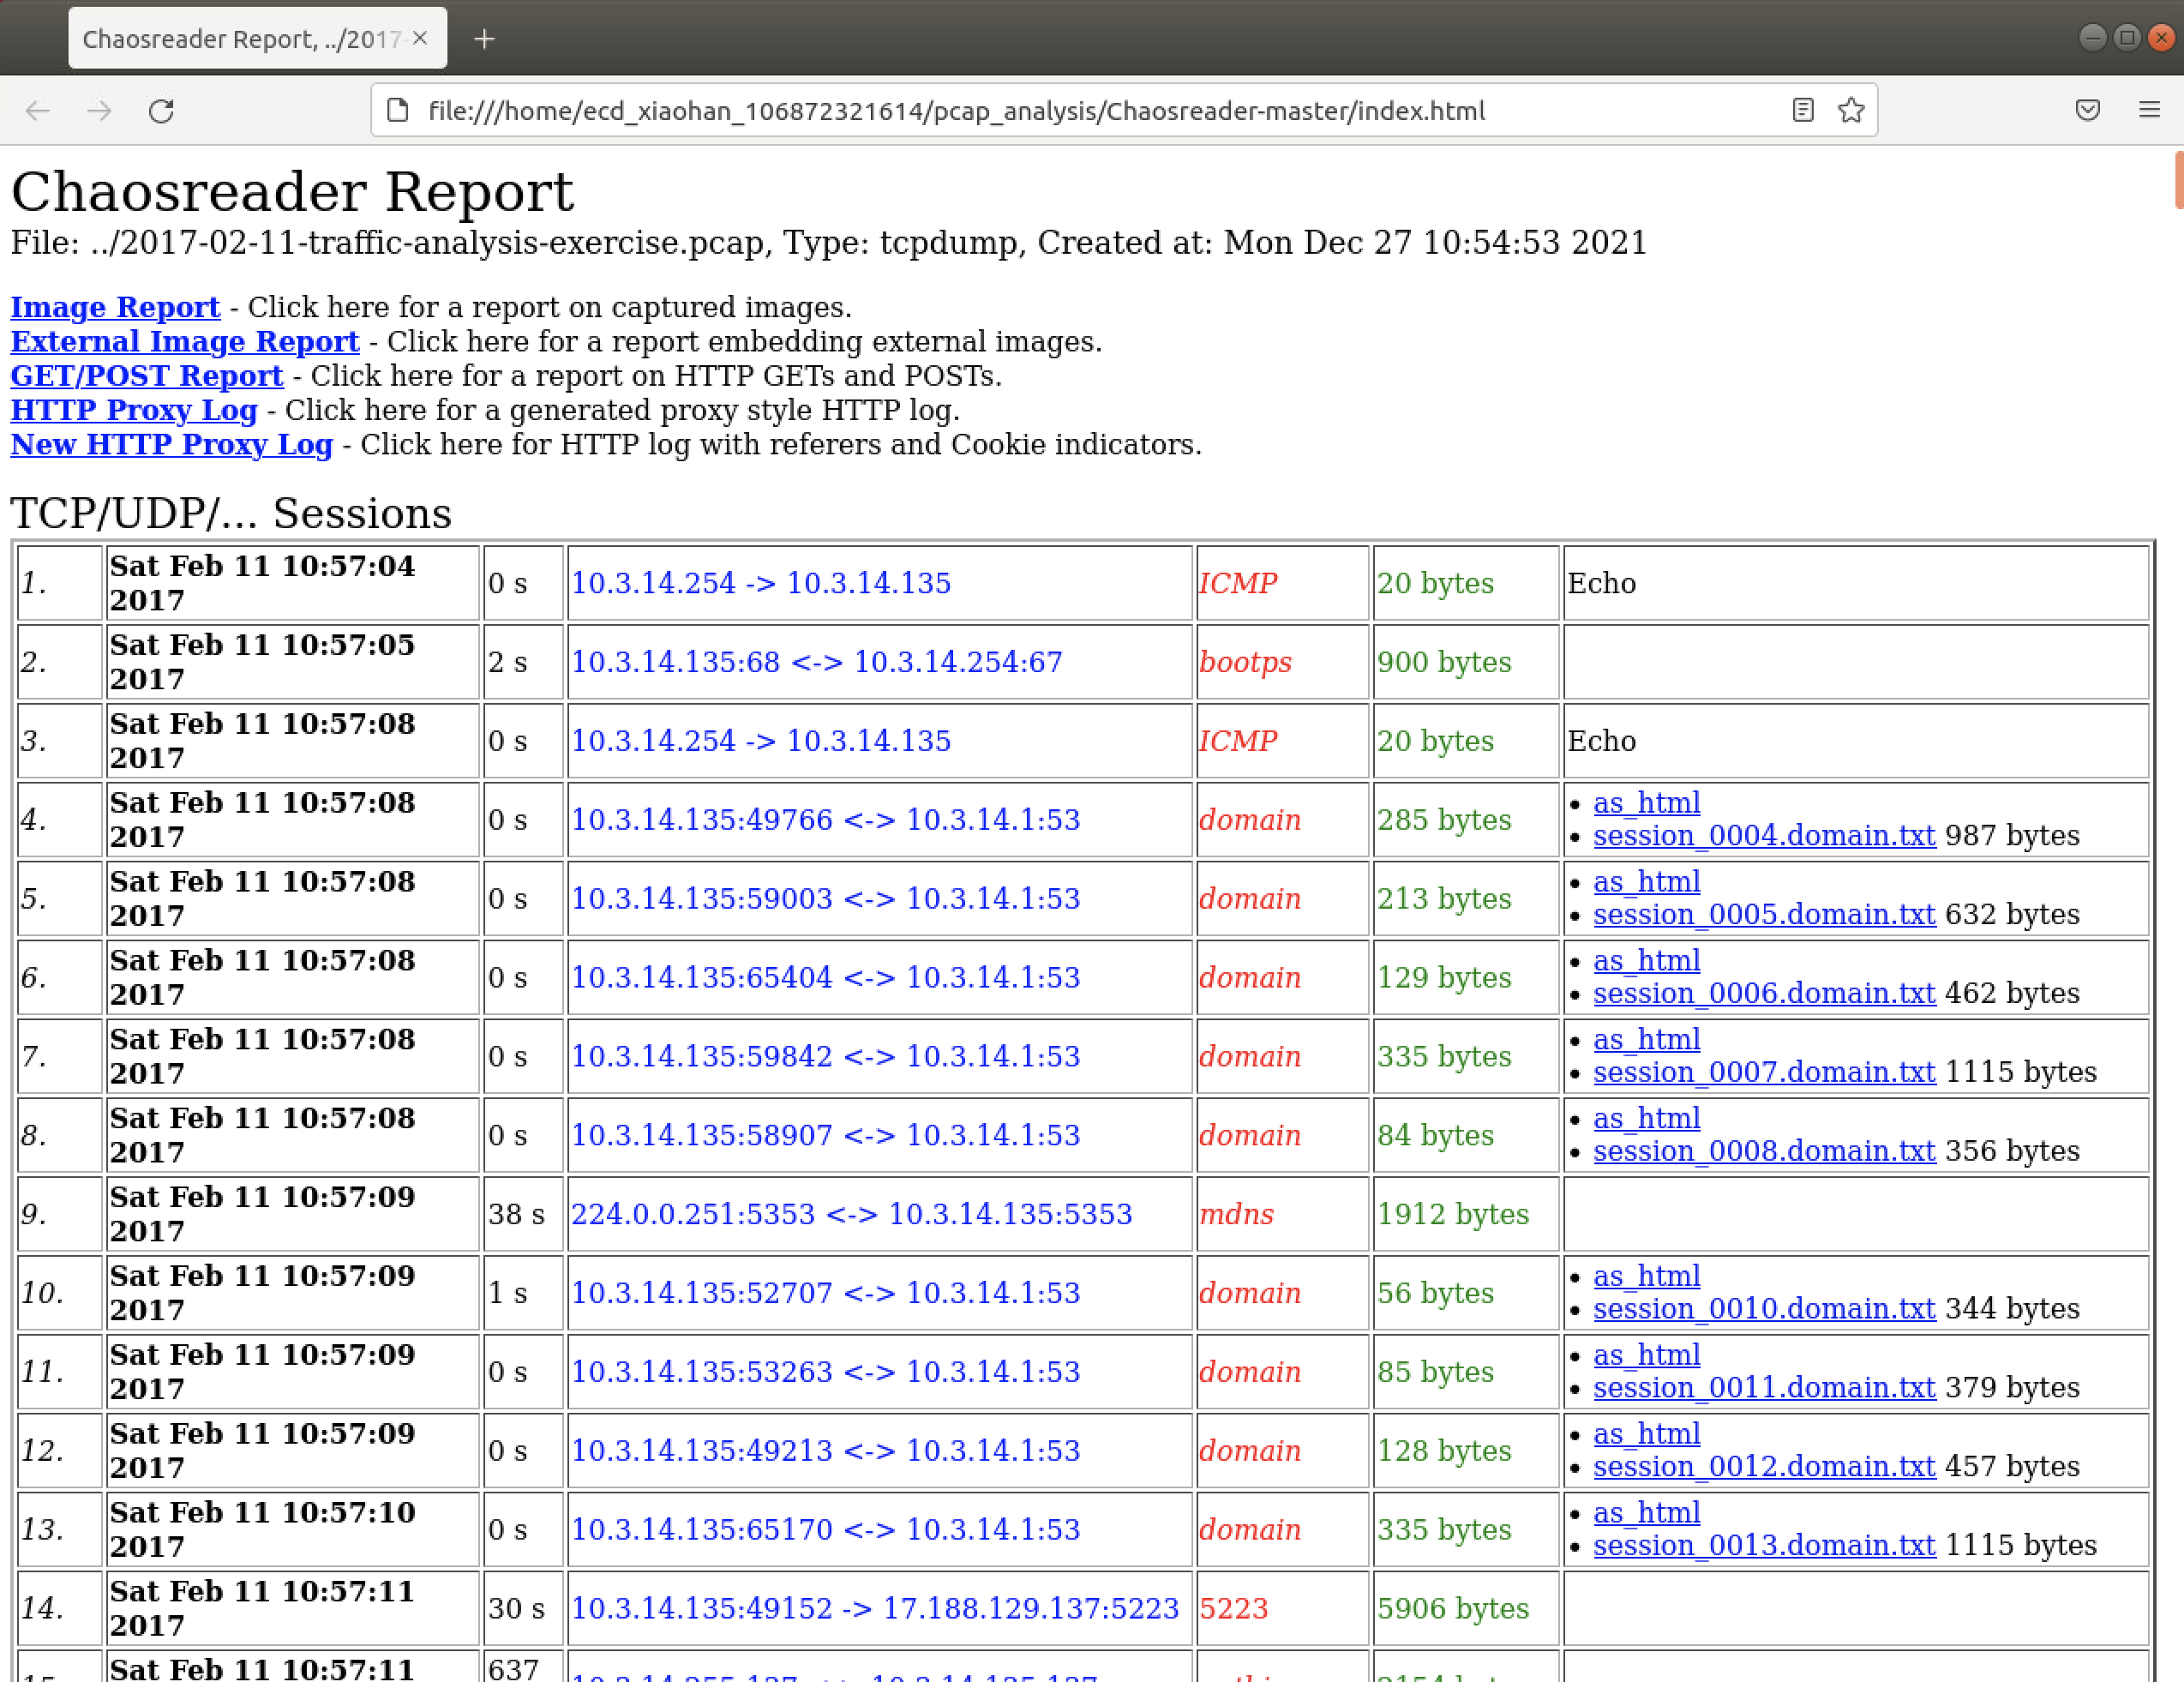This screenshot has width=2184, height=1682.
Task: Open the GET/POST Report link
Action: click(x=147, y=375)
